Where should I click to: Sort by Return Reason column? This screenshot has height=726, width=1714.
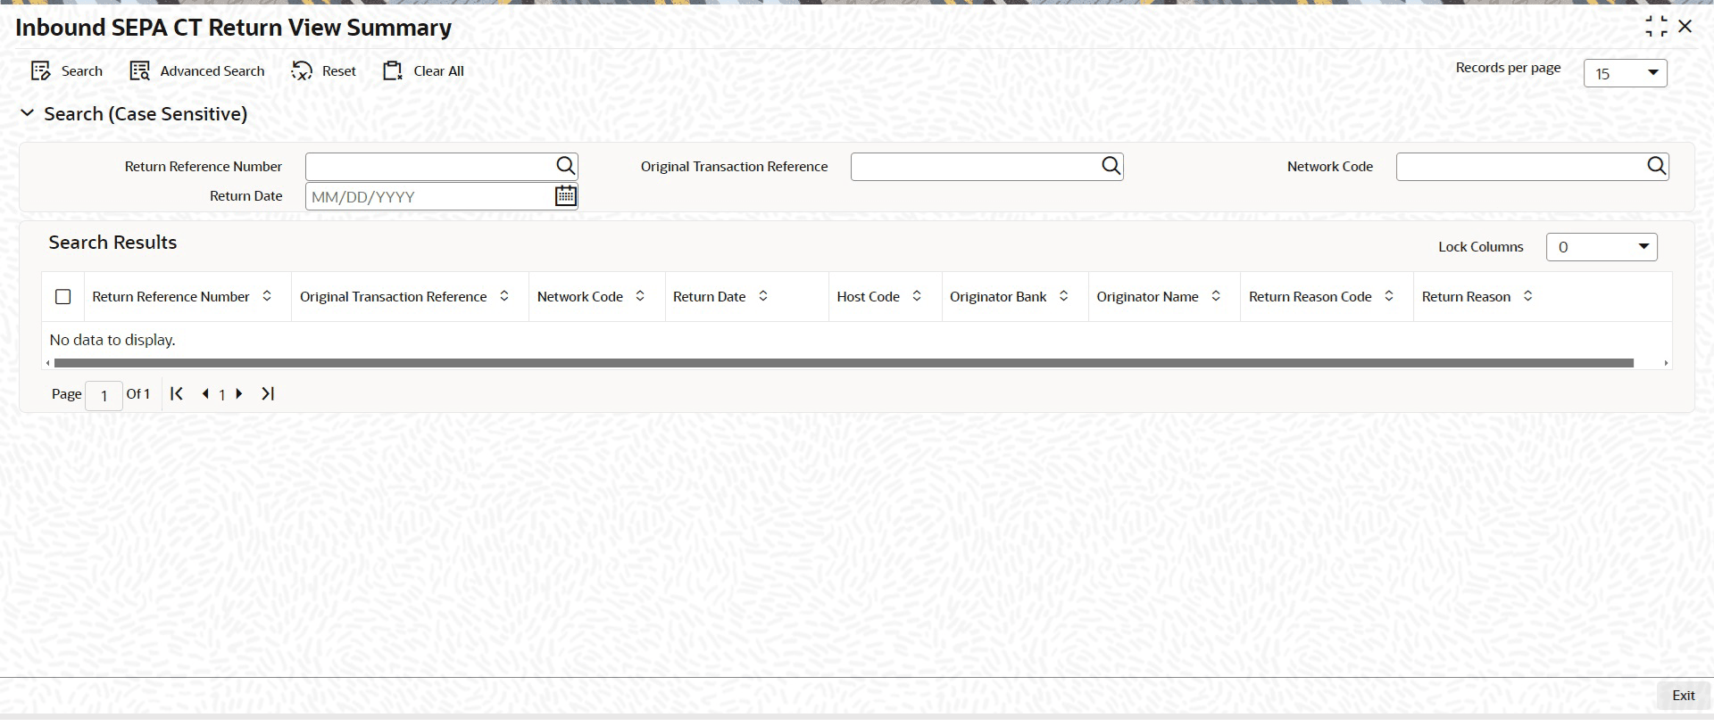(x=1528, y=296)
